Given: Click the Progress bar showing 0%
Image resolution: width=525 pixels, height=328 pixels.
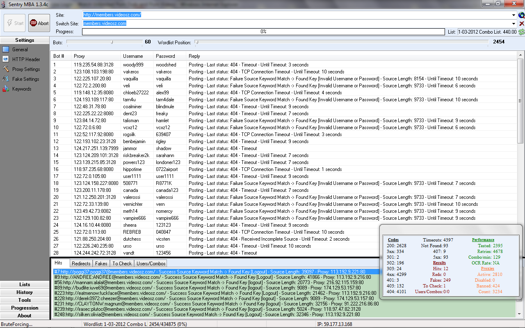Looking at the screenshot, I should click(x=263, y=32).
